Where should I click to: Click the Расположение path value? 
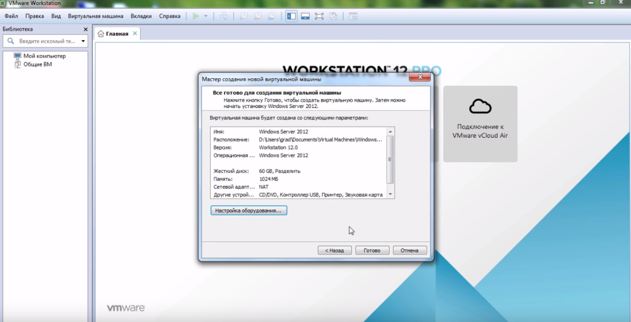click(320, 140)
